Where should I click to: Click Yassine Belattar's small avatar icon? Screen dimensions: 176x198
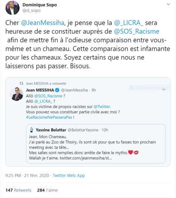point(31,130)
